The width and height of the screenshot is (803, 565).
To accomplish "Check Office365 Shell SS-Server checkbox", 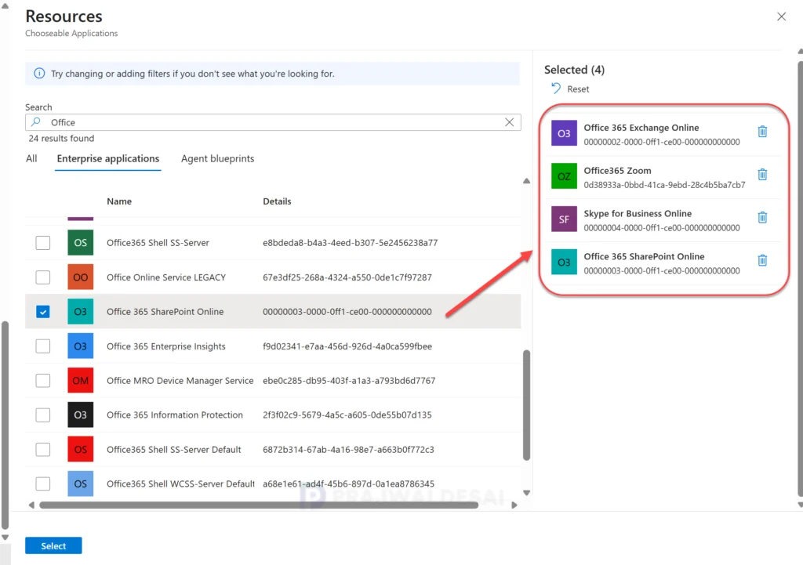I will pos(43,243).
